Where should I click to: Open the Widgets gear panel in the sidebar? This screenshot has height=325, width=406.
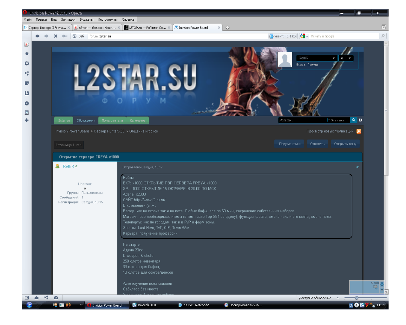[27, 63]
